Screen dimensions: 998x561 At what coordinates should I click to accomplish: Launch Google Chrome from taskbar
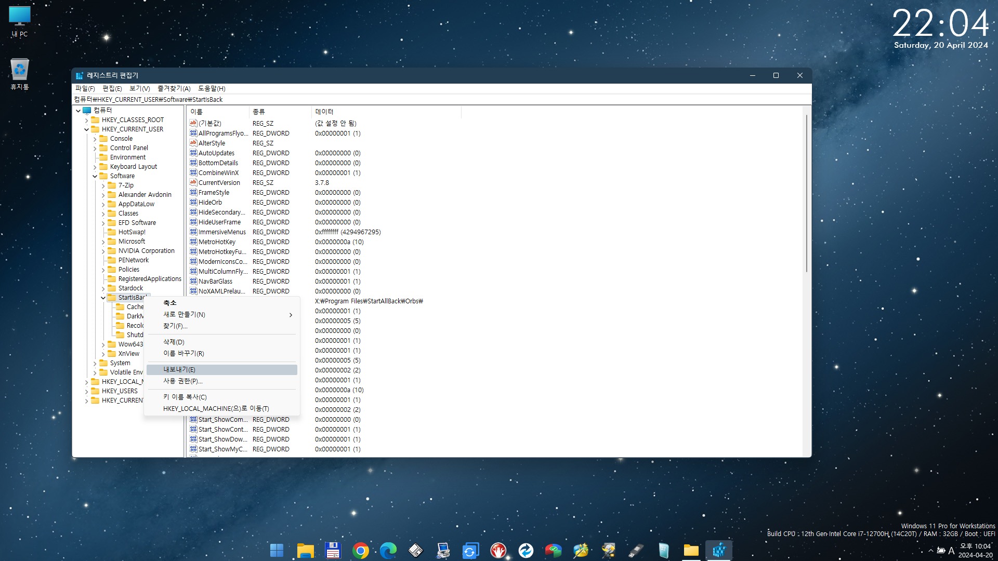360,550
